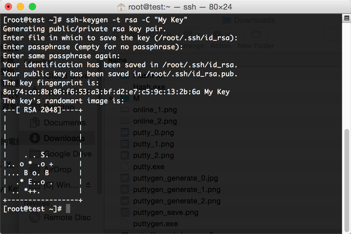This screenshot has height=234, width=351.
Task: Click the 'E' character inside the randomart
Action: click(30, 181)
